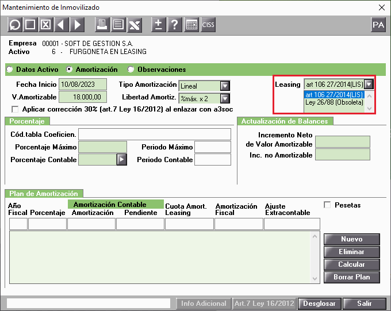Click Cuota Amort. Leasing entry cell
The width and height of the screenshot is (391, 311).
click(190, 224)
